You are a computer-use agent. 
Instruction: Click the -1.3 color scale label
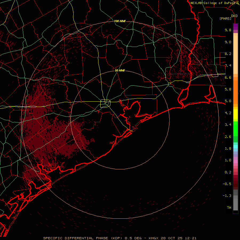[227, 196]
